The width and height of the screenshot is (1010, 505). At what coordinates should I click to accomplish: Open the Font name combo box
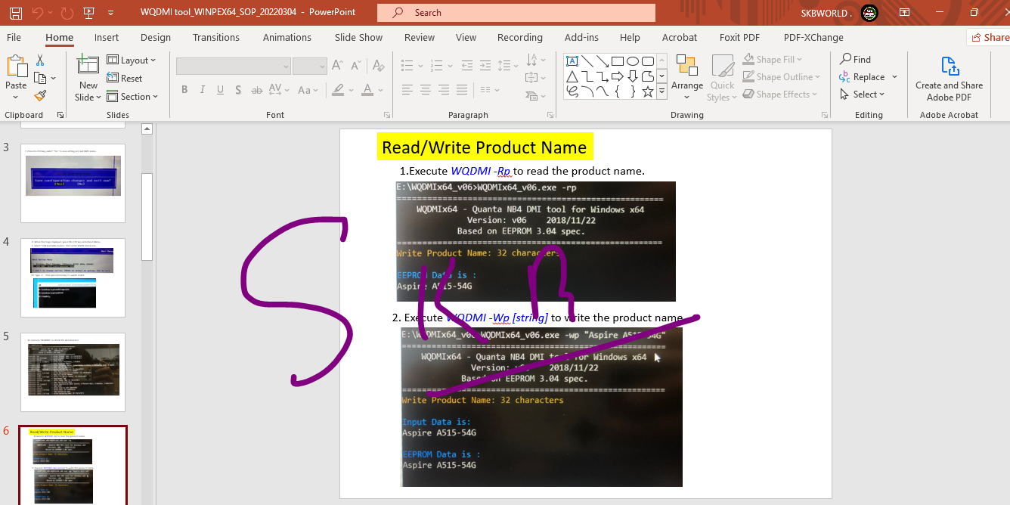tap(234, 67)
